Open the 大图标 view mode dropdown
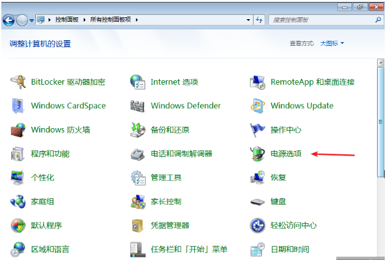 tap(332, 43)
